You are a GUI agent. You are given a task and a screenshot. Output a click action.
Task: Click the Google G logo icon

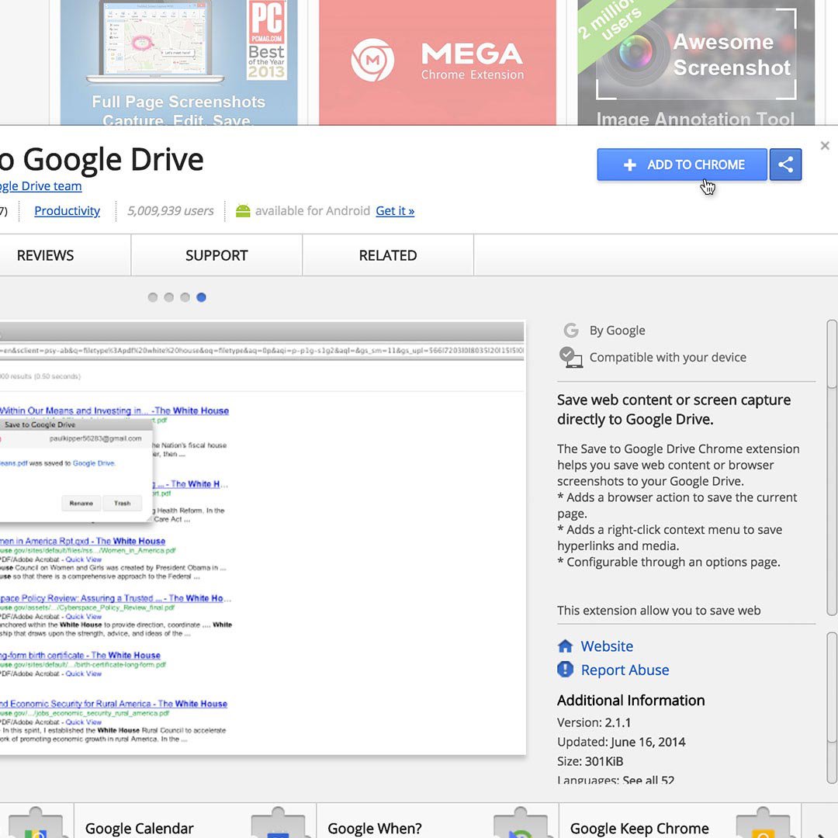pos(571,331)
